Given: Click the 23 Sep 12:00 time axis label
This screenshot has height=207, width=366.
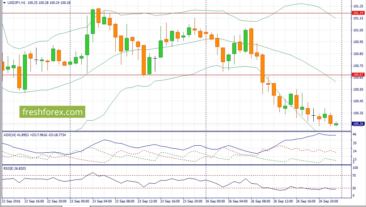Looking at the screenshot, I should (147, 201).
